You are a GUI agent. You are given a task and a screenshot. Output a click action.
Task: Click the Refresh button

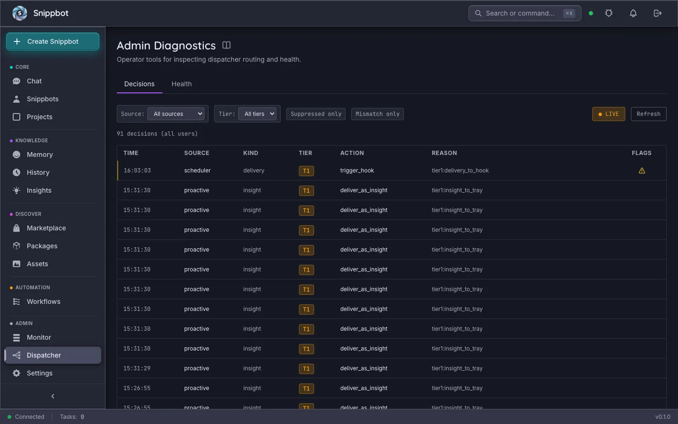[x=648, y=114]
